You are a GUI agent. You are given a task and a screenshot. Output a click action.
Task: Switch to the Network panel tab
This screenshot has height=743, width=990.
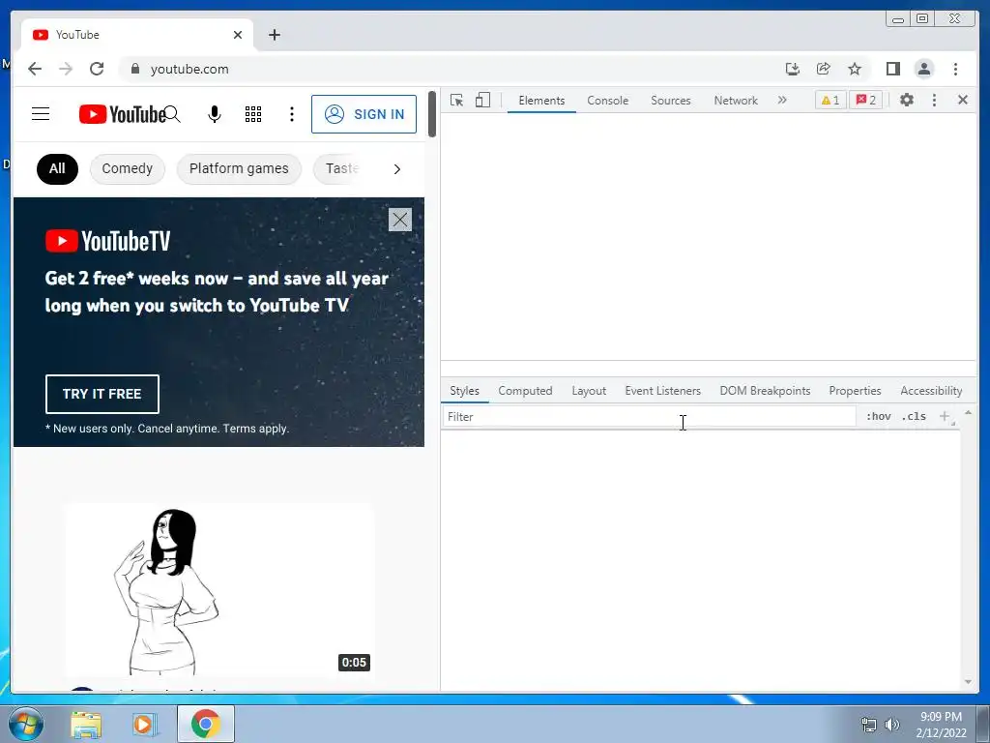(736, 101)
